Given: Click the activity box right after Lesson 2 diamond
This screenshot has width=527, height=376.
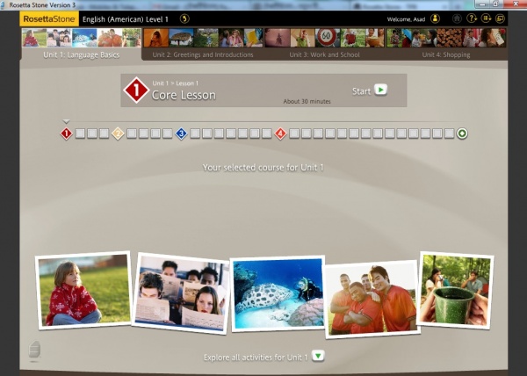Looking at the screenshot, I should click(x=132, y=134).
